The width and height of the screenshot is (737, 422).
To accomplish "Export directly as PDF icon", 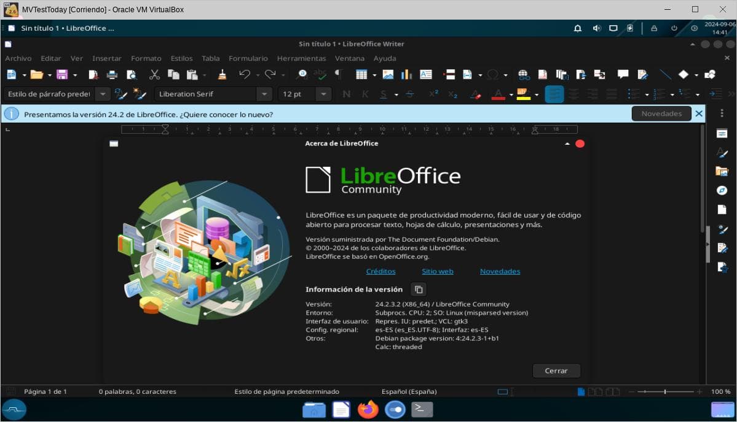I will click(x=93, y=75).
